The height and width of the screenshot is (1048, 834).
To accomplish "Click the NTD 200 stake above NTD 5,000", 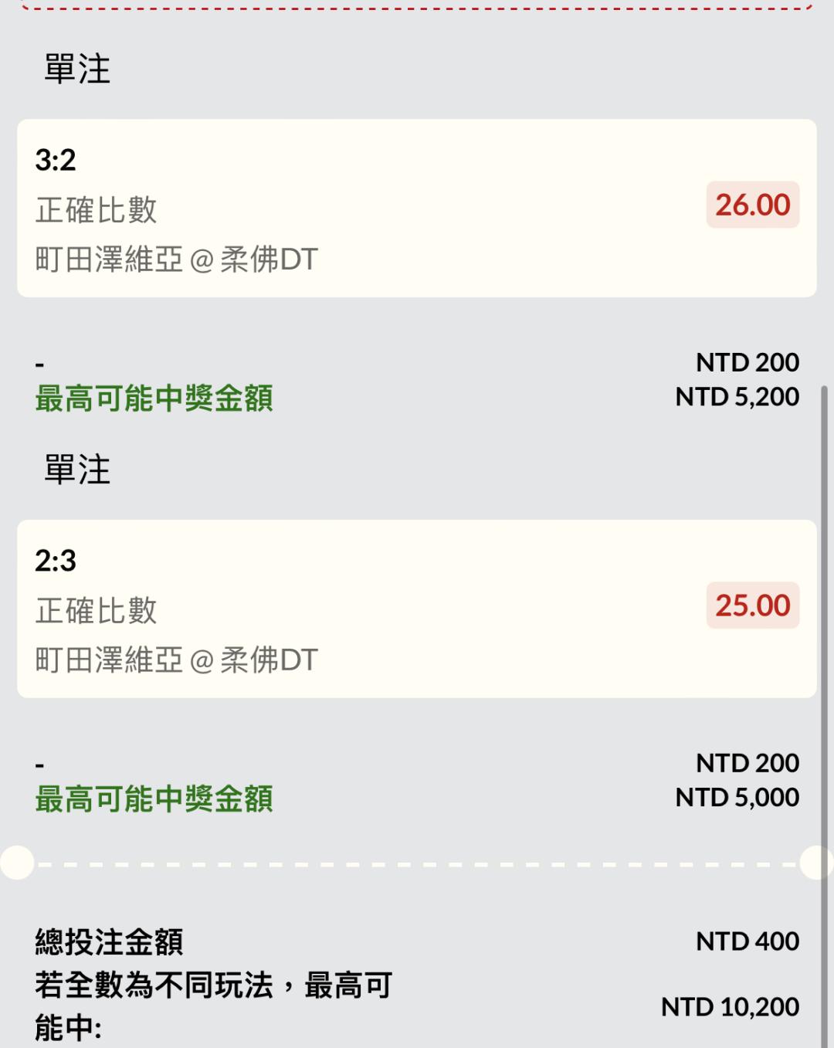I will pos(747,763).
